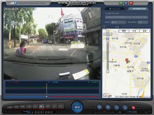Go to next current record arrow
Screen dimensions: 154x115
[146, 13]
